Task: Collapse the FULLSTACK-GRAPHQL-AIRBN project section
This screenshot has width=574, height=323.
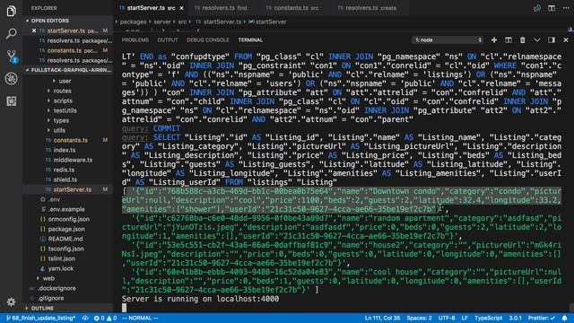Action: click(68, 70)
